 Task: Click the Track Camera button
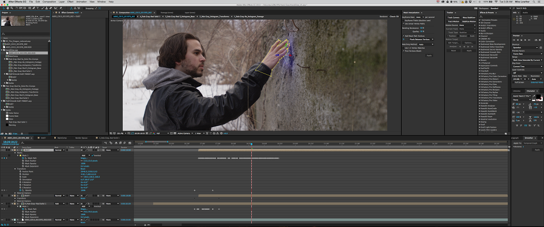pyautogui.click(x=453, y=17)
